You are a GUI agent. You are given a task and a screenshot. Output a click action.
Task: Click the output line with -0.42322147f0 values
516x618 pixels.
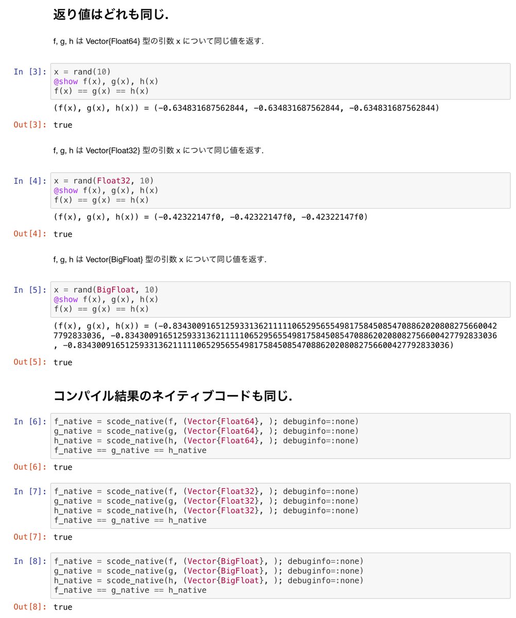point(211,217)
